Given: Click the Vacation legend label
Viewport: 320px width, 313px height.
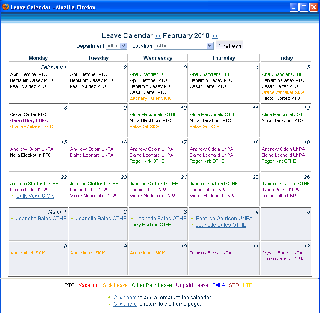Looking at the screenshot, I should (89, 285).
